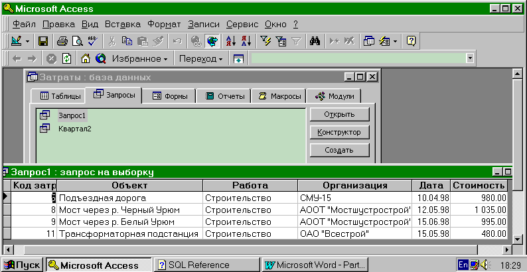Switch to the Макросы tab
Screen dimensions: 527x272
coord(279,96)
